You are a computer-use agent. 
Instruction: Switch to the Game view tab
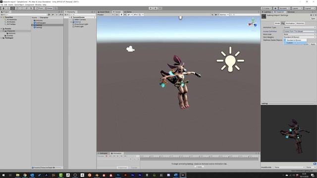128,12
